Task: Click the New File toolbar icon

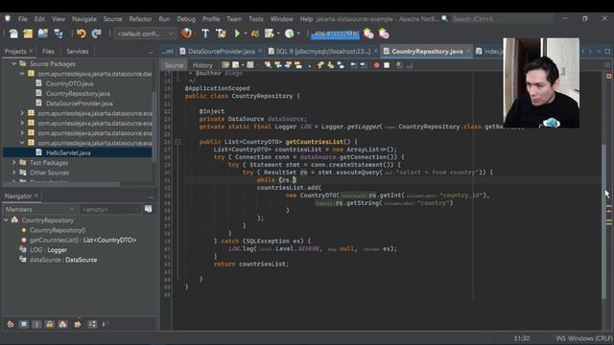Action: point(13,34)
